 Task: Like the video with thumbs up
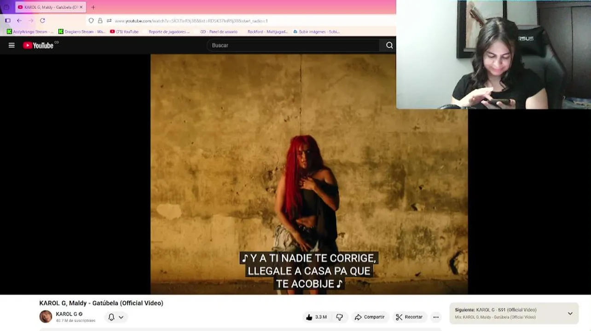coord(316,317)
